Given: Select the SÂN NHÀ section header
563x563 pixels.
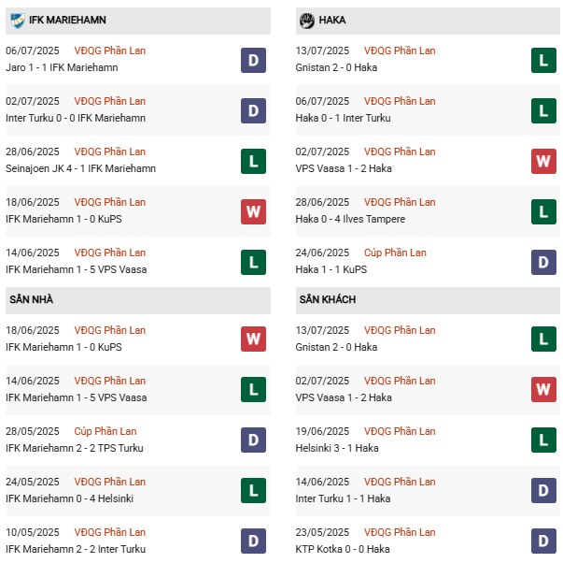Looking at the screenshot, I should coord(32,299).
